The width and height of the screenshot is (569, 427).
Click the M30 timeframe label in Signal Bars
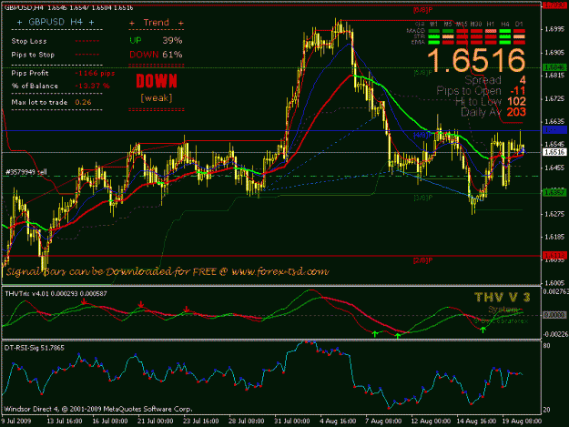[476, 25]
